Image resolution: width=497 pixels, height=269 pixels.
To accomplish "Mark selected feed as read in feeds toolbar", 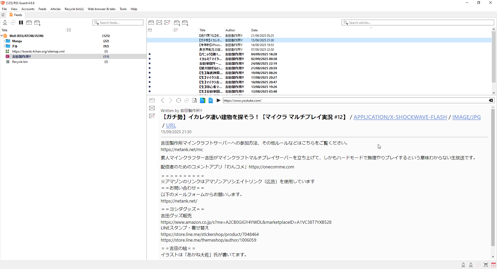I will [29, 23].
